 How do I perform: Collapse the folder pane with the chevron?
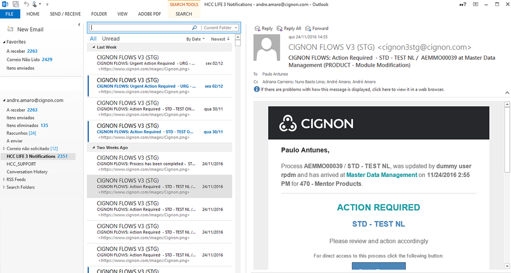pyautogui.click(x=79, y=24)
